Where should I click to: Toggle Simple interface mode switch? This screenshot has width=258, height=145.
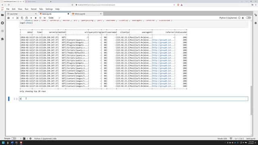click(x=13, y=139)
